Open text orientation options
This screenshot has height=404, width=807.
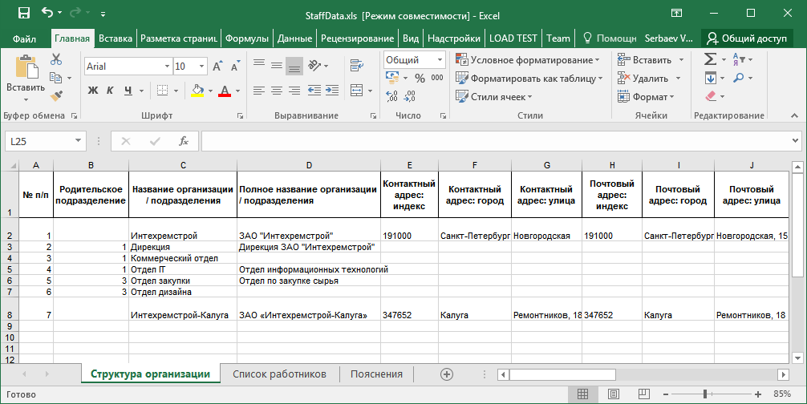click(x=314, y=65)
